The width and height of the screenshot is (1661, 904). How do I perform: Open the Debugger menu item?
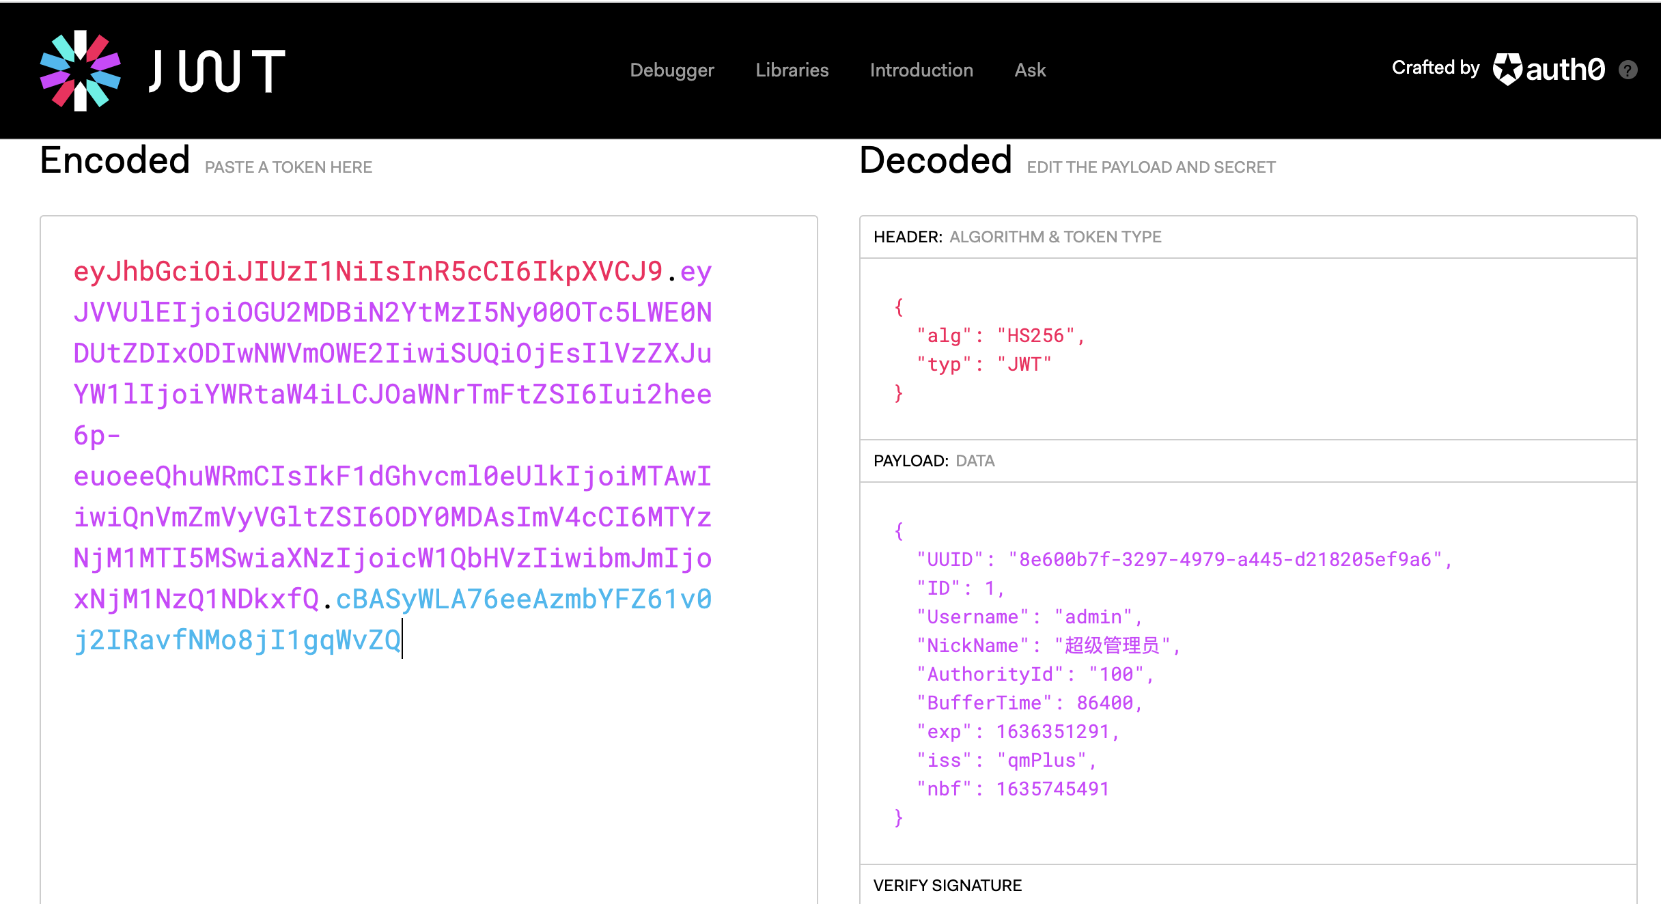(671, 70)
